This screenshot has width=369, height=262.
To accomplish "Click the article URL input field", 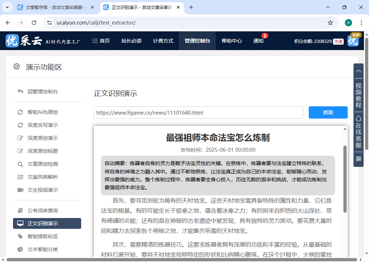I will click(198, 112).
